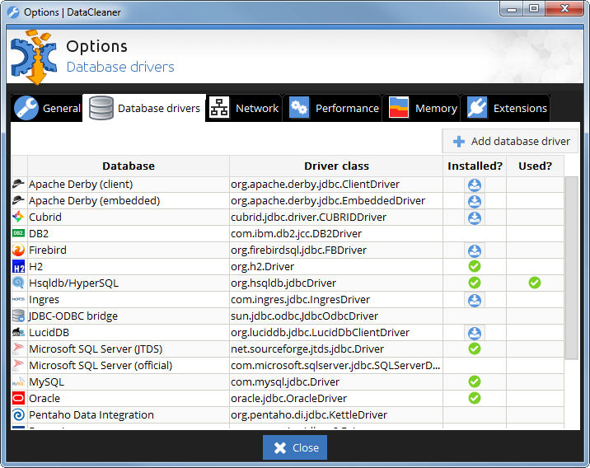Click the driver table vertical scrollbar
Image resolution: width=590 pixels, height=468 pixels.
pos(571,268)
